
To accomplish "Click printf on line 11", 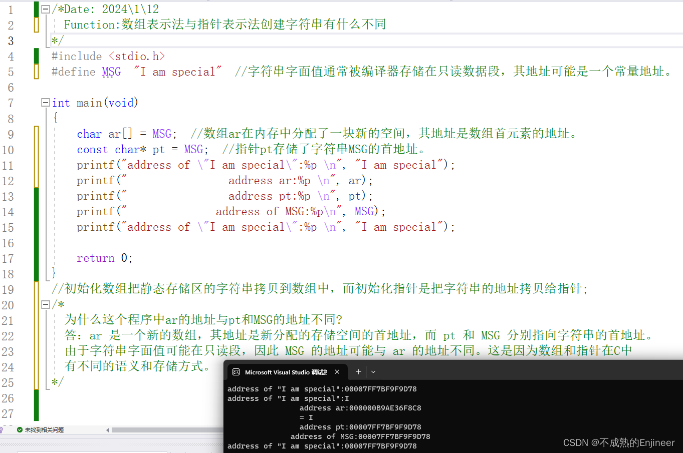I will 96,165.
